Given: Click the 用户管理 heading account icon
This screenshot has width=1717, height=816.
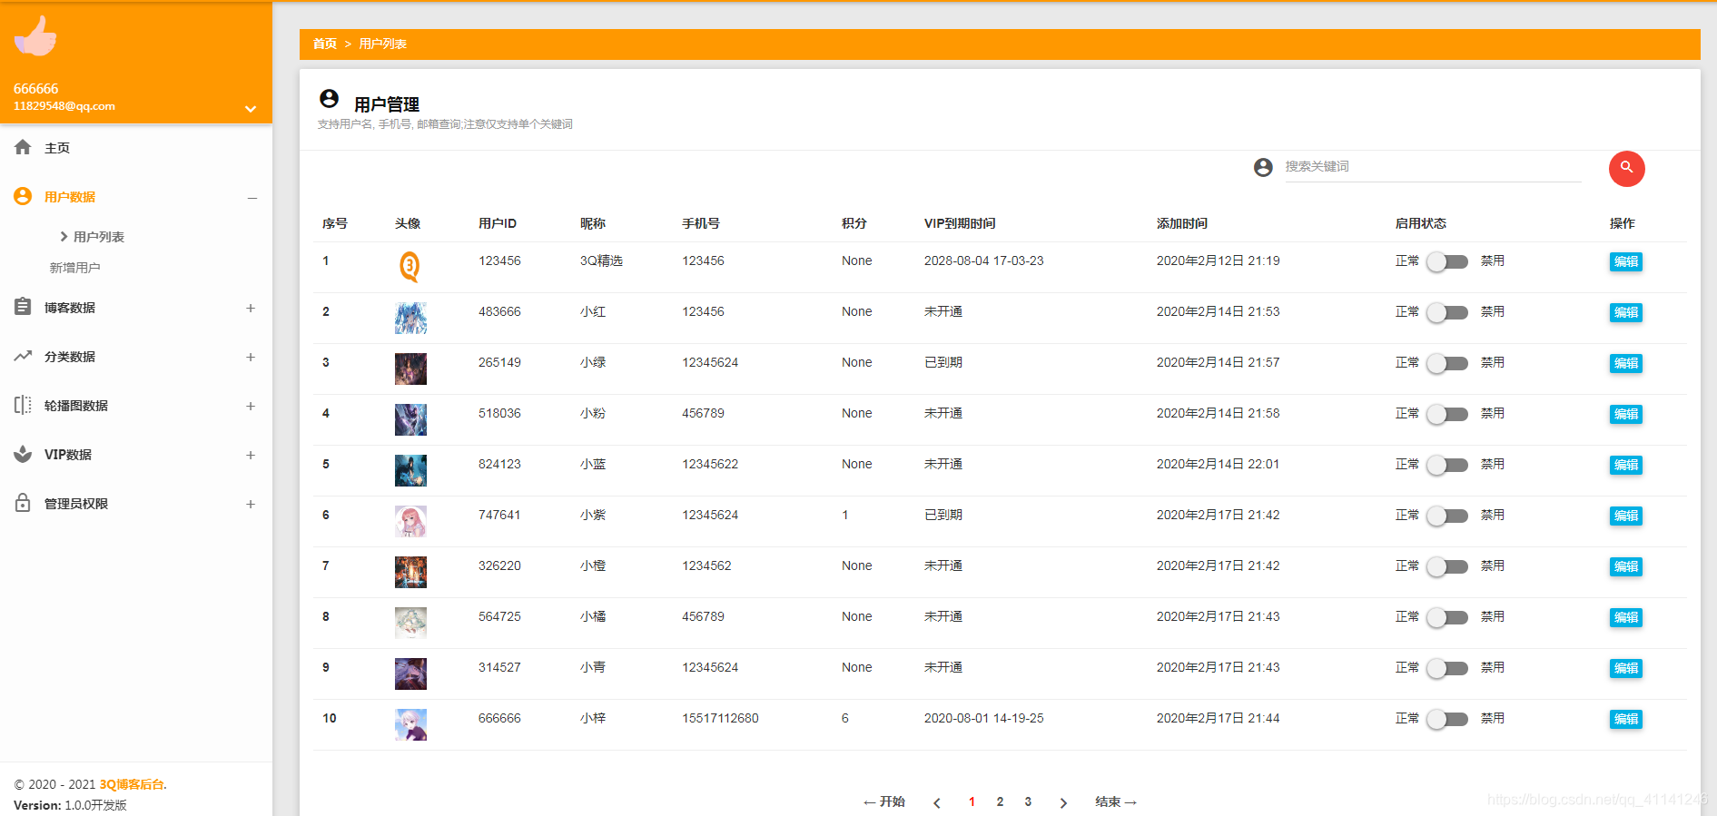Looking at the screenshot, I should [330, 98].
